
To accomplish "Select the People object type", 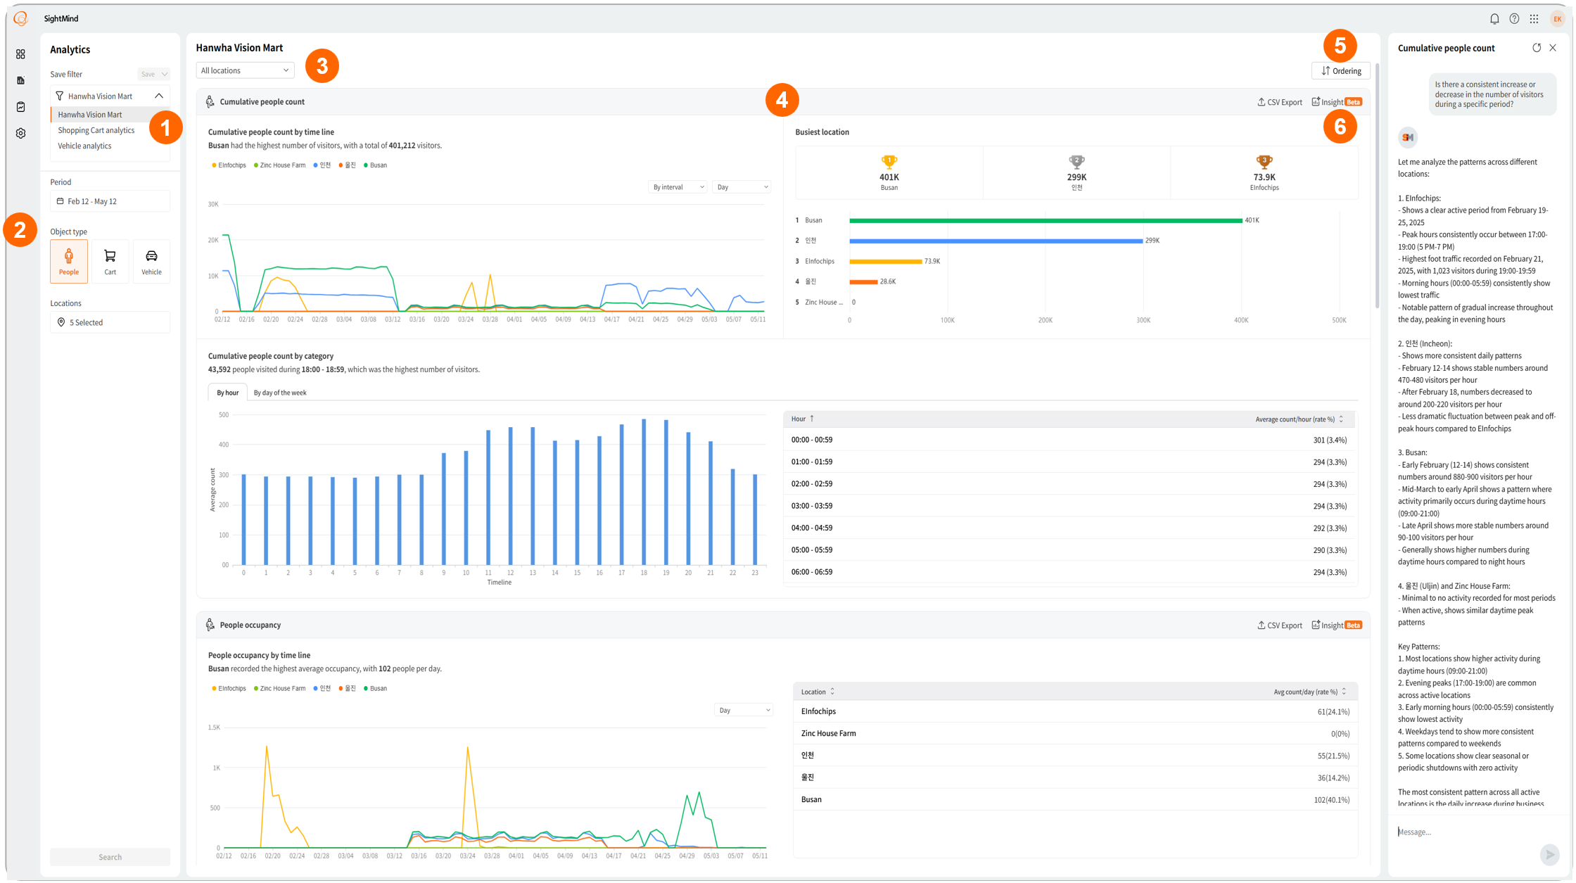I will pos(69,261).
